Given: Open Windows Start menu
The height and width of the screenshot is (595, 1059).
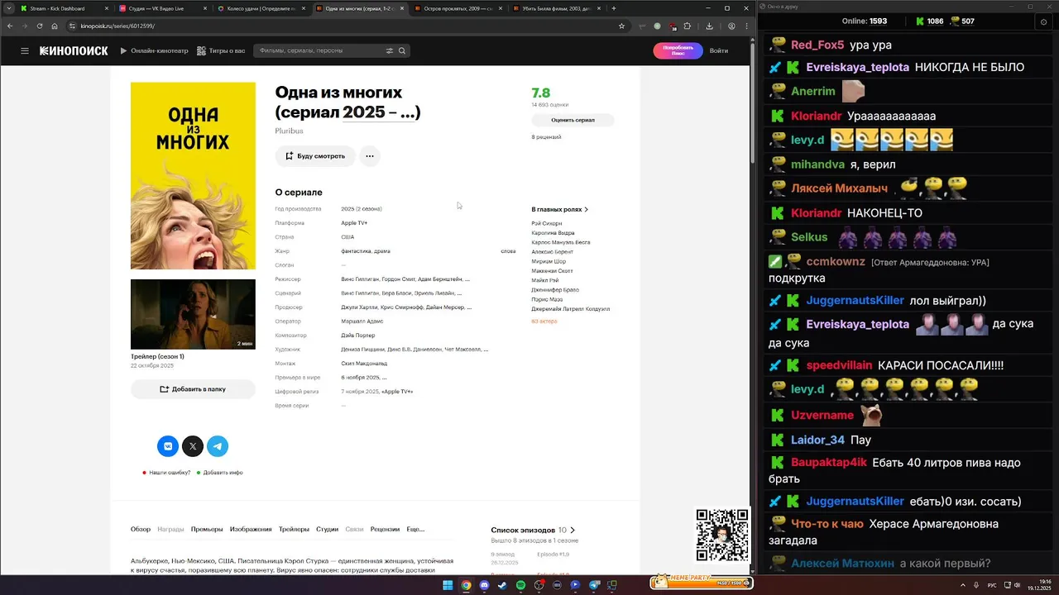Looking at the screenshot, I should 448,585.
